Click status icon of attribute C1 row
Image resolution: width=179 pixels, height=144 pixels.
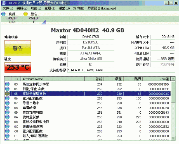click(x=7, y=136)
